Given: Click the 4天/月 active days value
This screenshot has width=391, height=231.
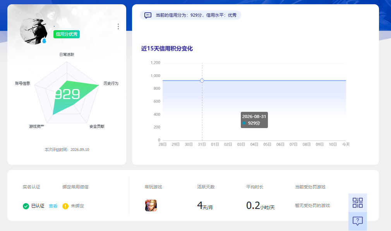Looking at the screenshot, I should [205, 205].
